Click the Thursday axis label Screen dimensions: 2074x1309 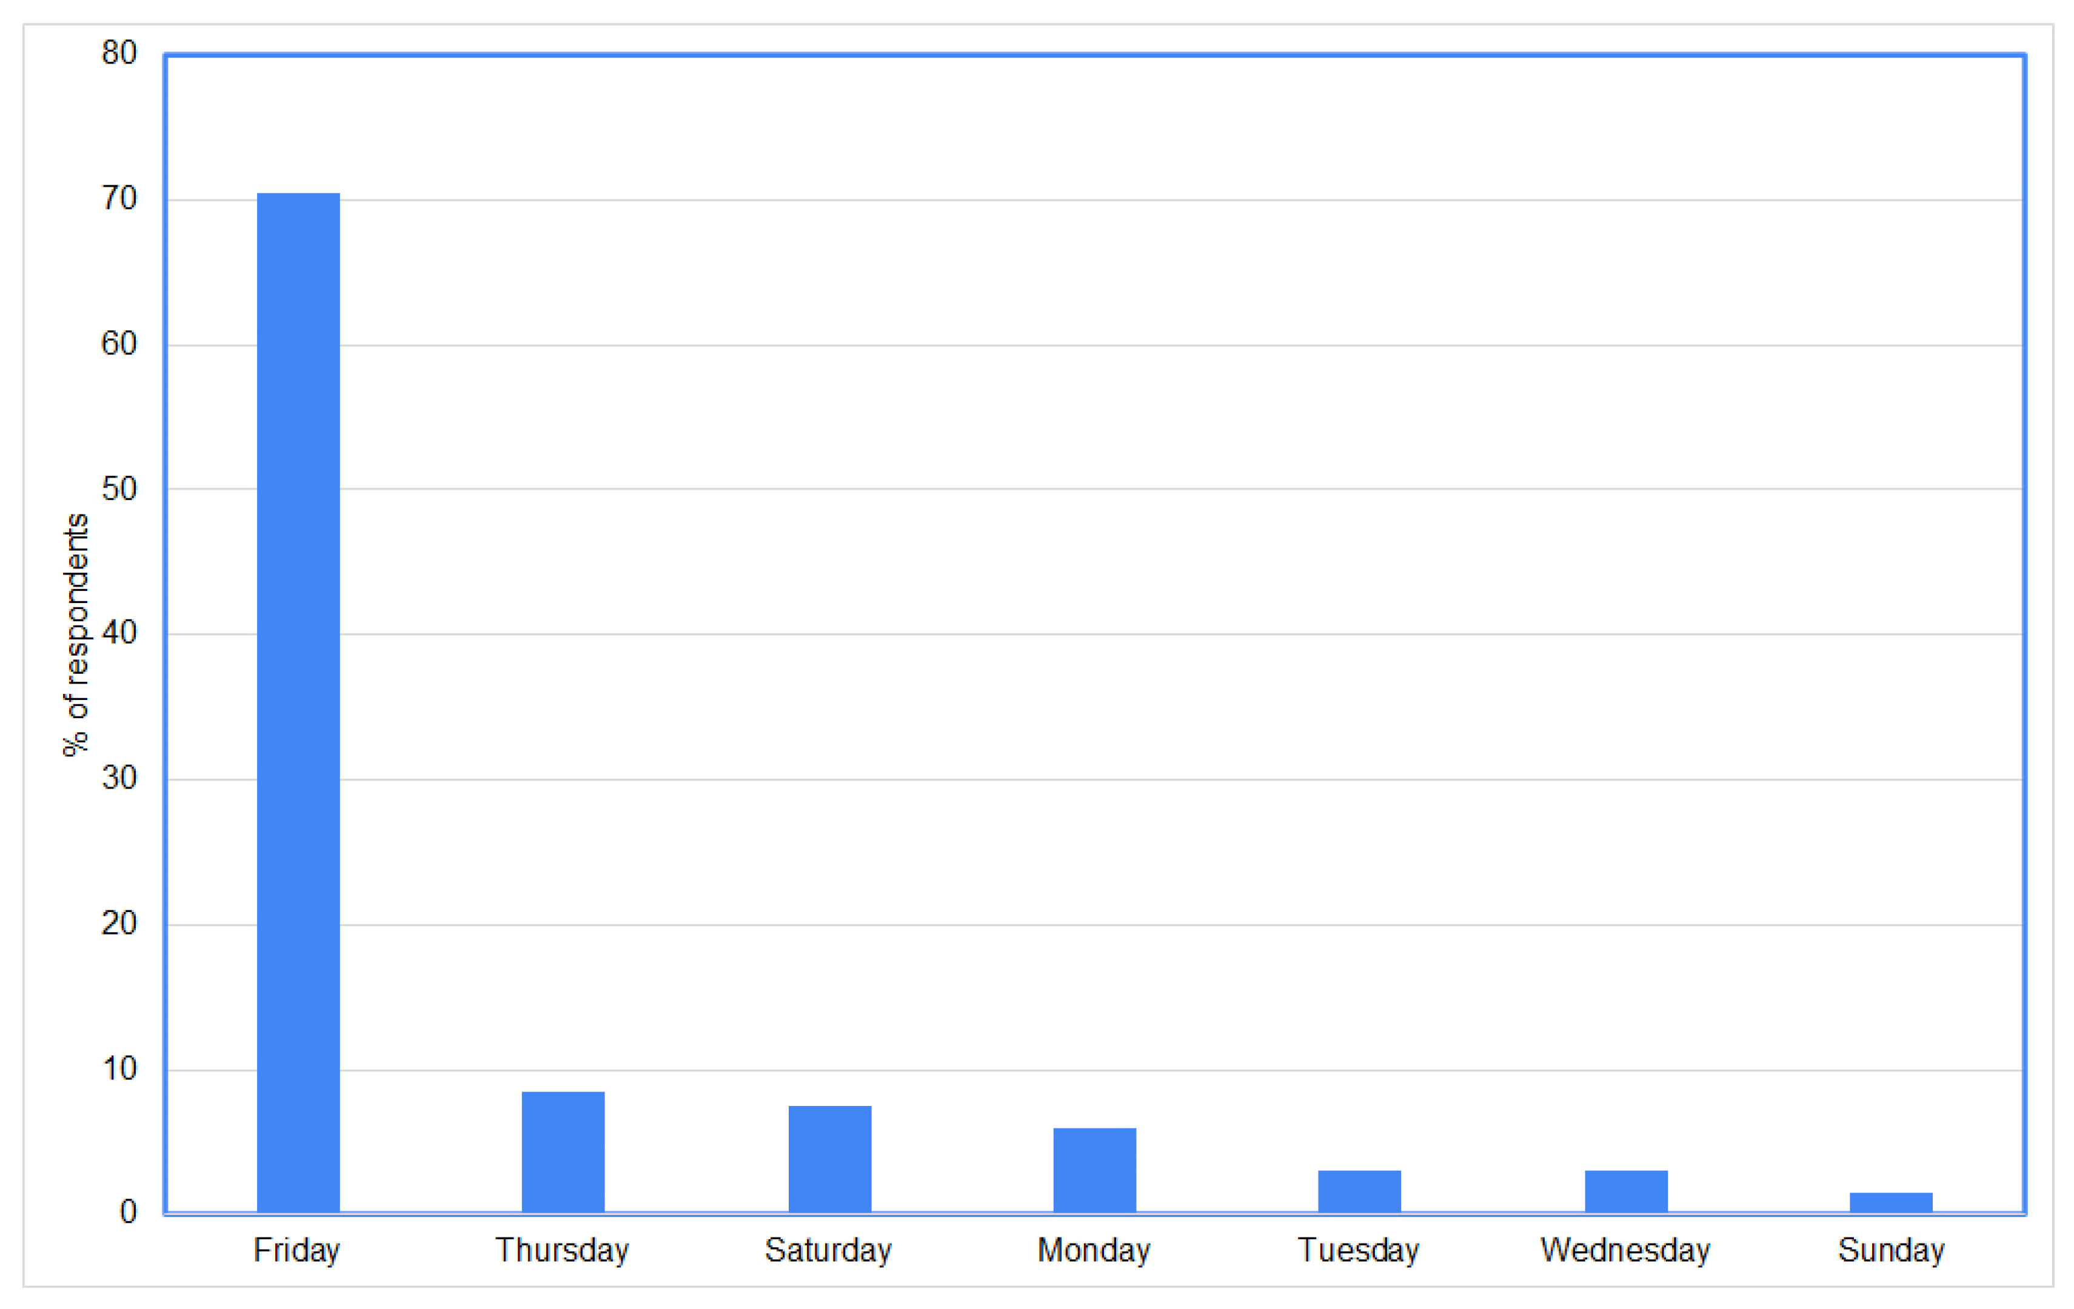pos(563,1250)
